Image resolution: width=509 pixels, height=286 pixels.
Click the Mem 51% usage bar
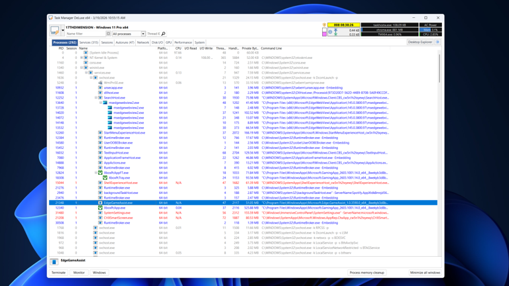[430, 30]
